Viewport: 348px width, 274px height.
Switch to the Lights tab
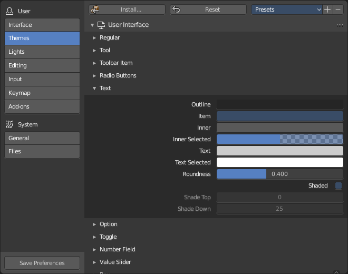click(42, 52)
